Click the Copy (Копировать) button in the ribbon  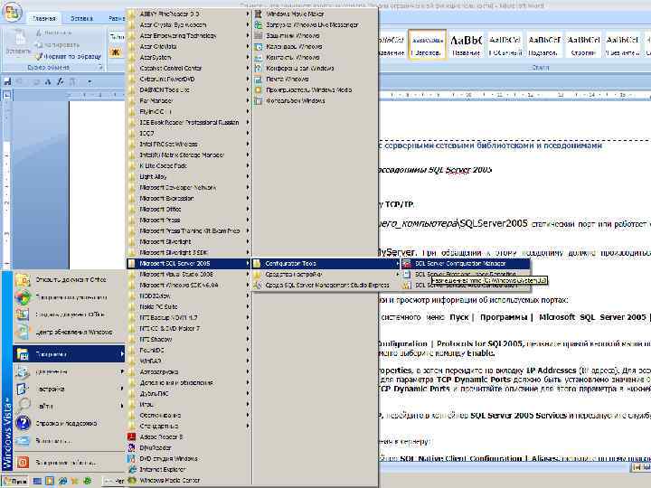pyautogui.click(x=57, y=44)
